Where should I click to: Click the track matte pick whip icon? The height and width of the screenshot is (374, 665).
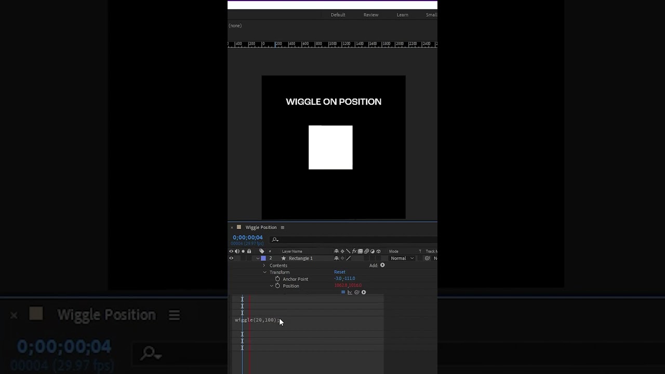[x=427, y=258]
